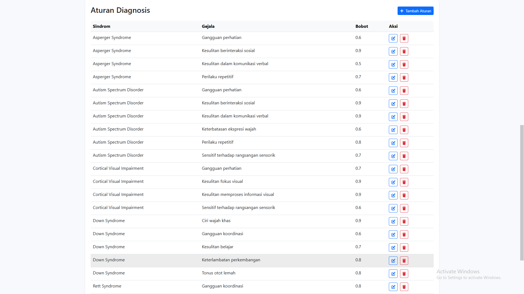Click the page vertical scrollbar thumb
The image size is (524, 294).
(x=522, y=193)
